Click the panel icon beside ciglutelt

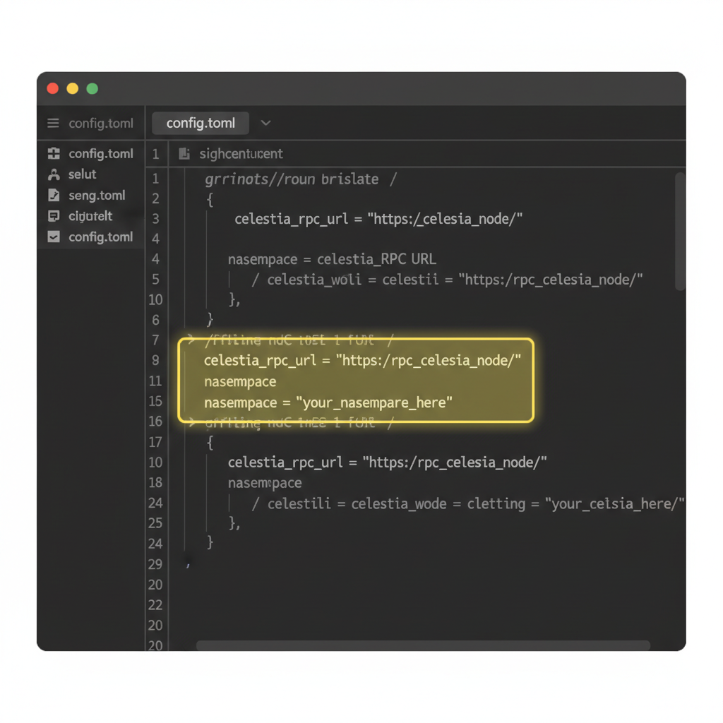tap(54, 216)
